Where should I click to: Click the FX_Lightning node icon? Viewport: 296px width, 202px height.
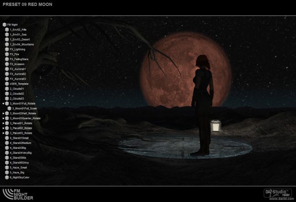click(x=7, y=49)
